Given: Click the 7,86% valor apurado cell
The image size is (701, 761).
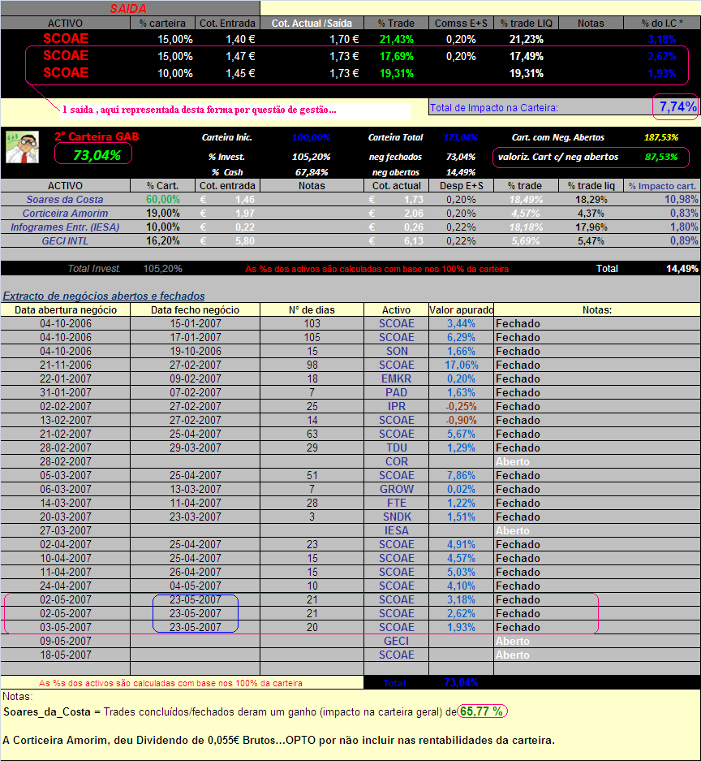Looking at the screenshot, I should pyautogui.click(x=461, y=476).
